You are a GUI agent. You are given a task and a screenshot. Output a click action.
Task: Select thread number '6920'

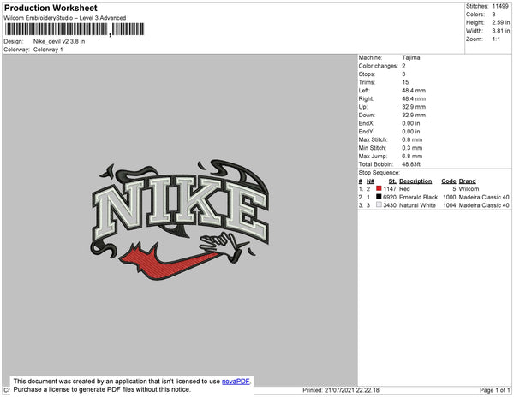390,197
